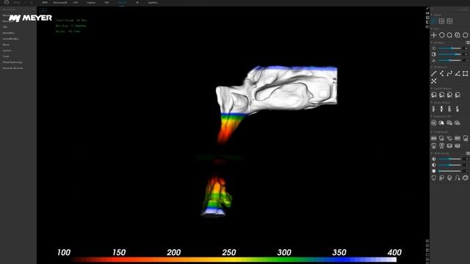This screenshot has height=264, width=470.
Task: Switch to the TMJ tab
Action: click(106, 2)
